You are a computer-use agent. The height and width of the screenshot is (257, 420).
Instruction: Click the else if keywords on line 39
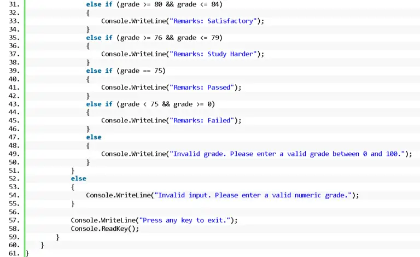coord(99,71)
